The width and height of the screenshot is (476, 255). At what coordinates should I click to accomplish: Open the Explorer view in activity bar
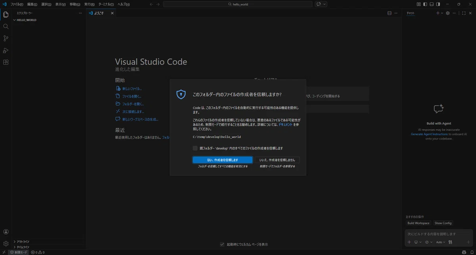(6, 15)
